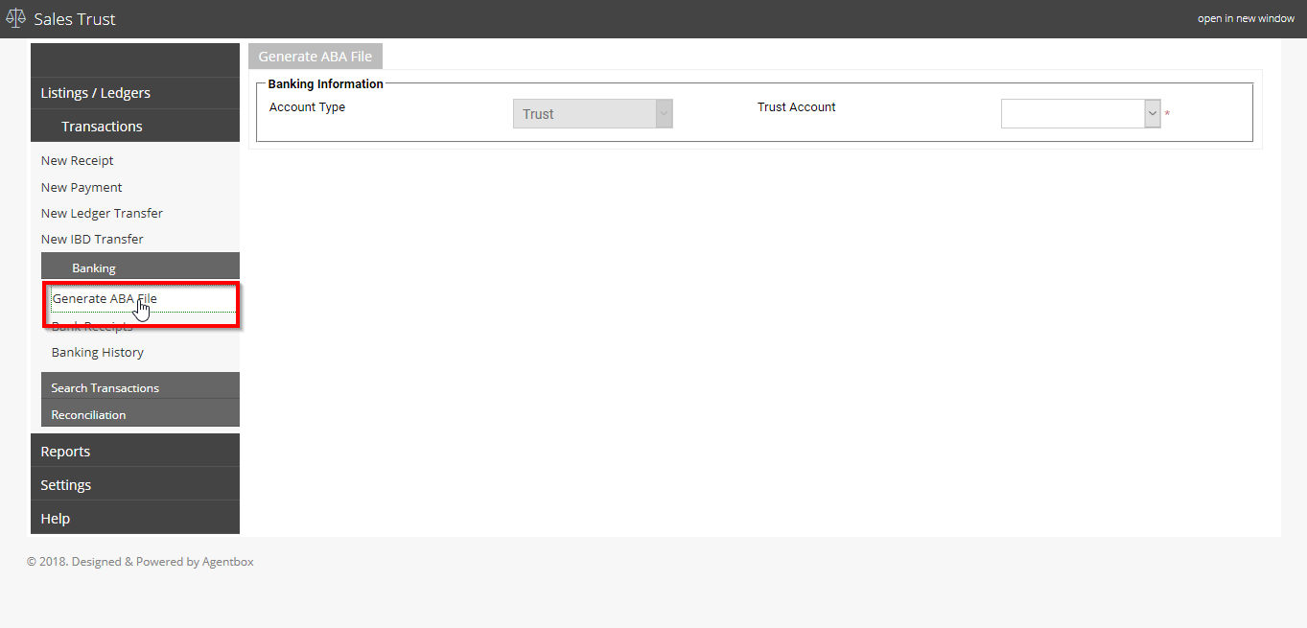This screenshot has height=628, width=1307.
Task: Expand Search Transactions submenu
Action: pyautogui.click(x=140, y=387)
